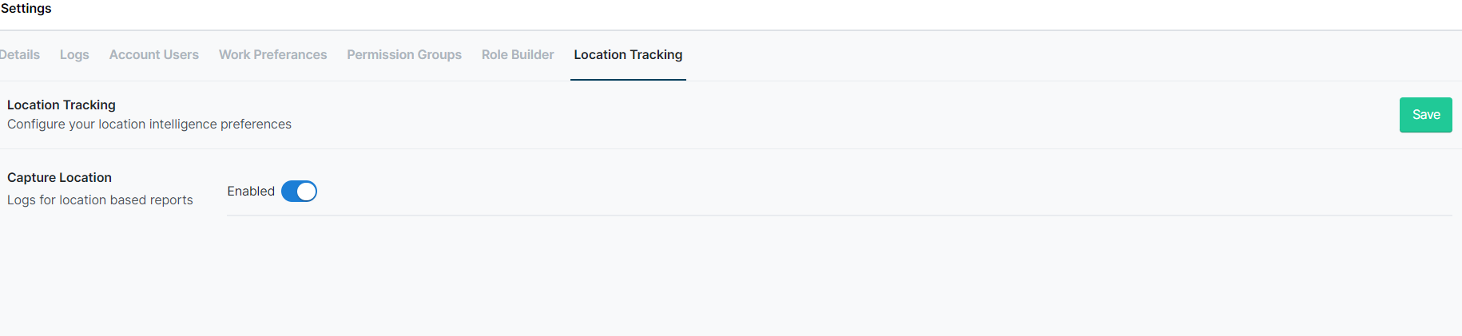Go to the Account Users tab
Screen dimensions: 1462x336
[x=154, y=55]
